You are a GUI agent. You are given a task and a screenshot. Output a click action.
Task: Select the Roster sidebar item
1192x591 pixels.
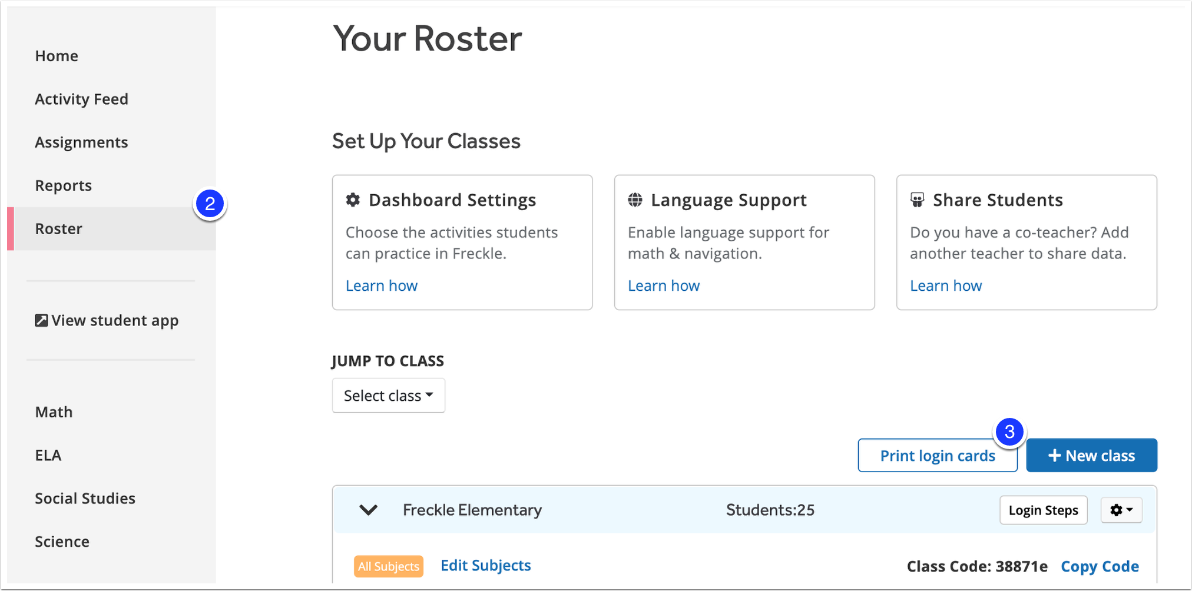(x=59, y=228)
